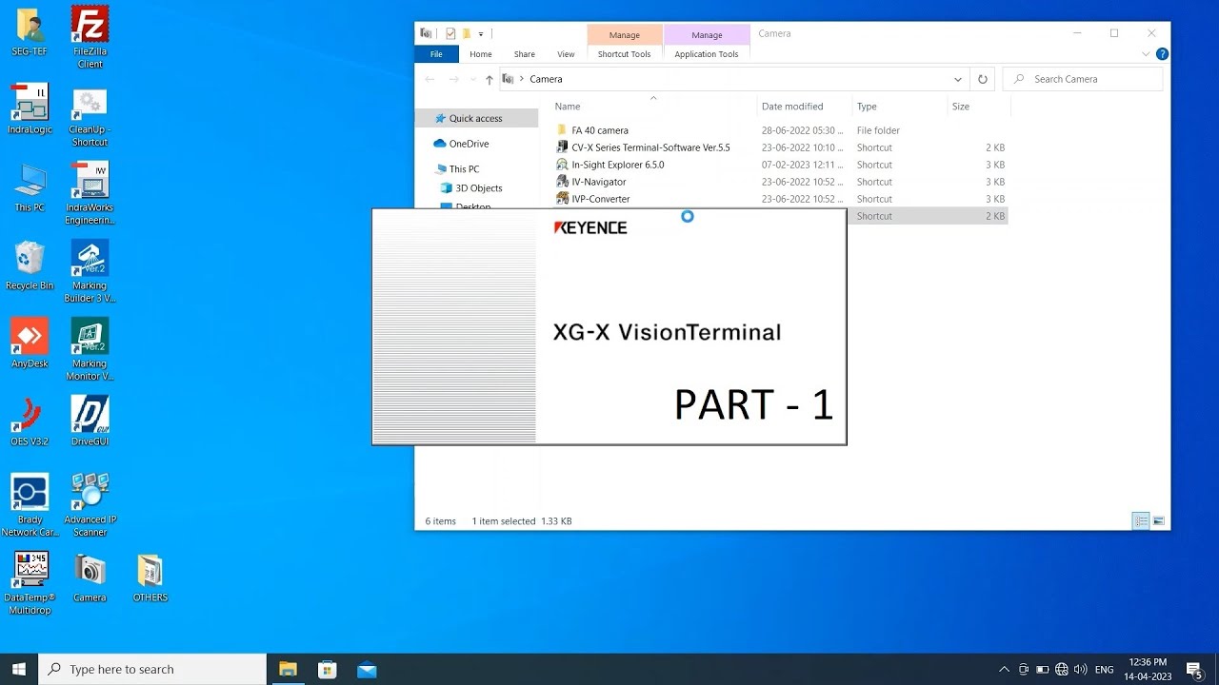Select Quick access in navigation pane
The width and height of the screenshot is (1219, 685).
[x=475, y=118]
